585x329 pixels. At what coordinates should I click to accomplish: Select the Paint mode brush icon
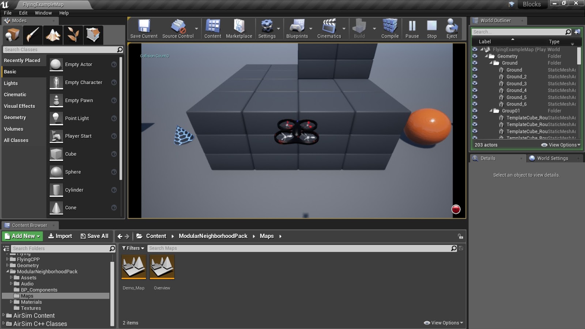[33, 35]
